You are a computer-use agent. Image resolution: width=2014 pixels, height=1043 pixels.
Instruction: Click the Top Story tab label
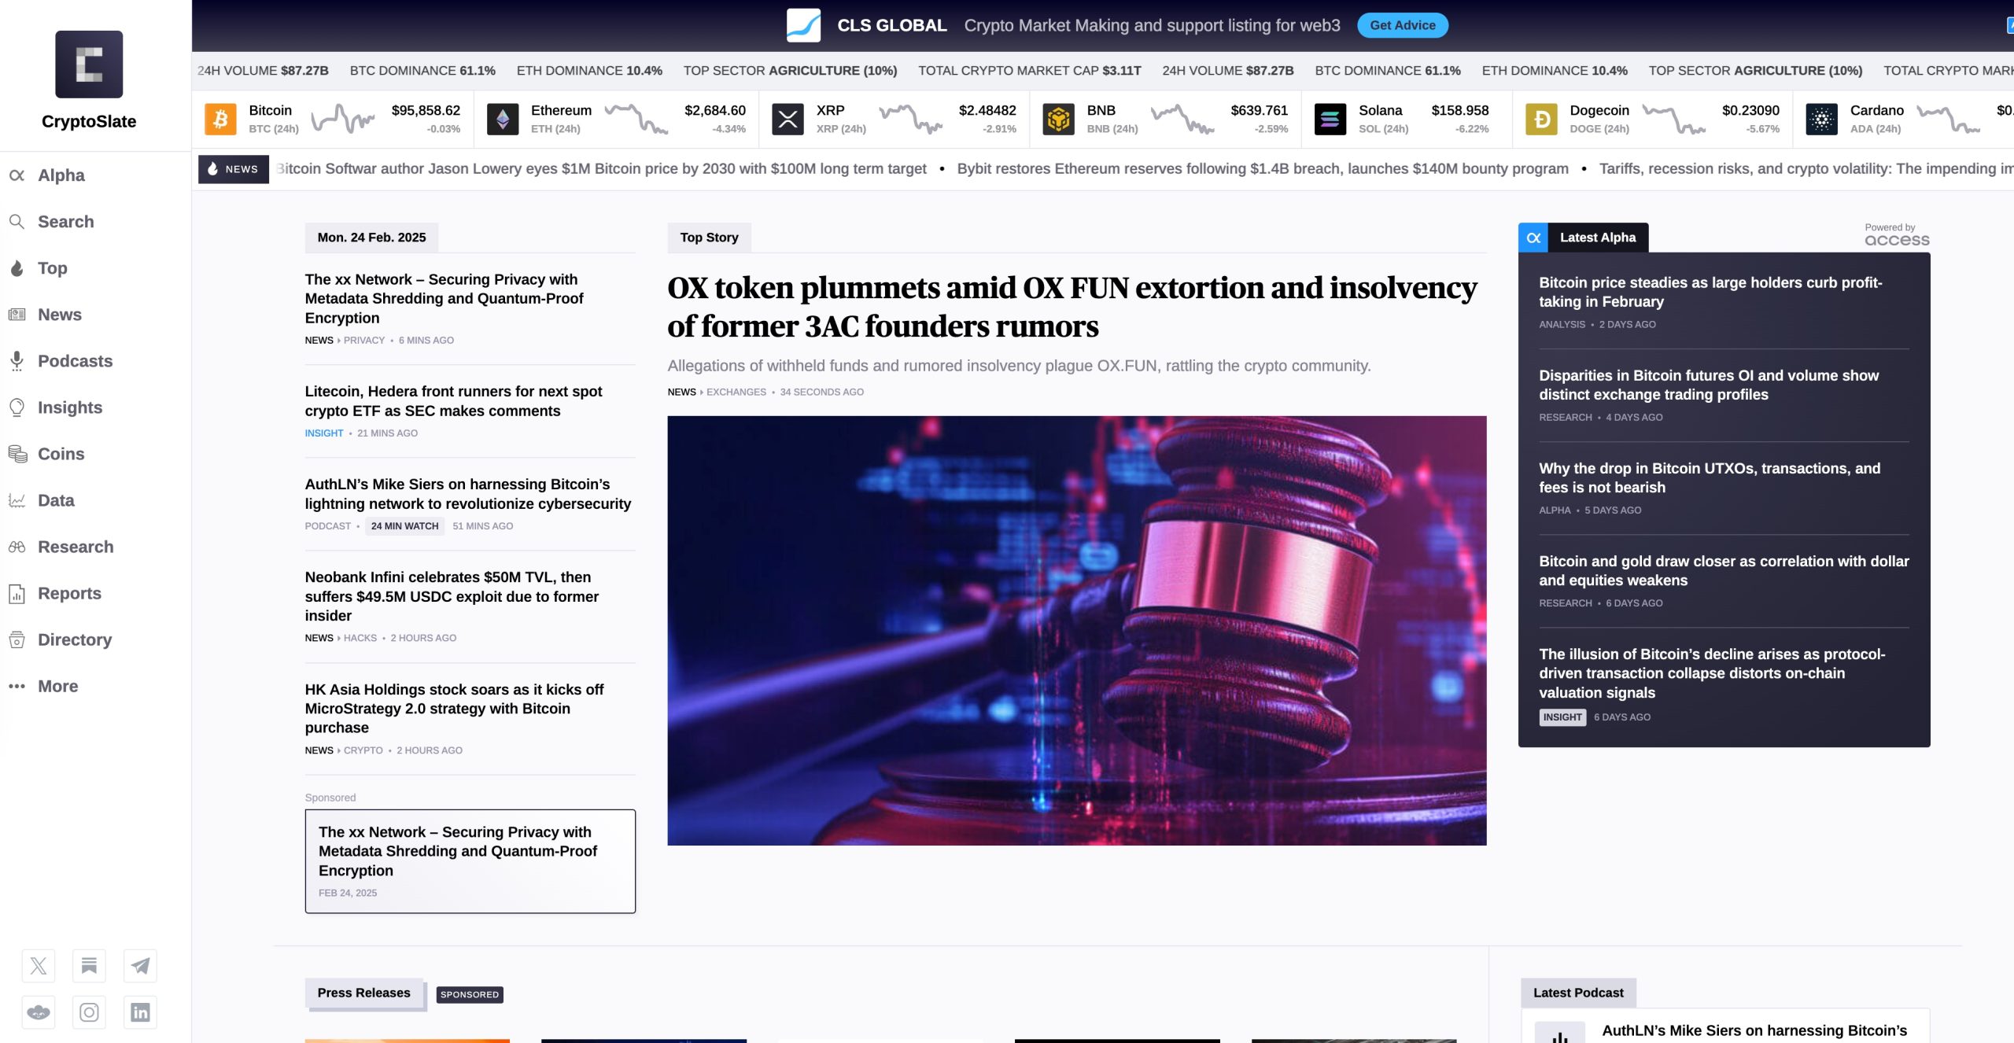tap(709, 238)
